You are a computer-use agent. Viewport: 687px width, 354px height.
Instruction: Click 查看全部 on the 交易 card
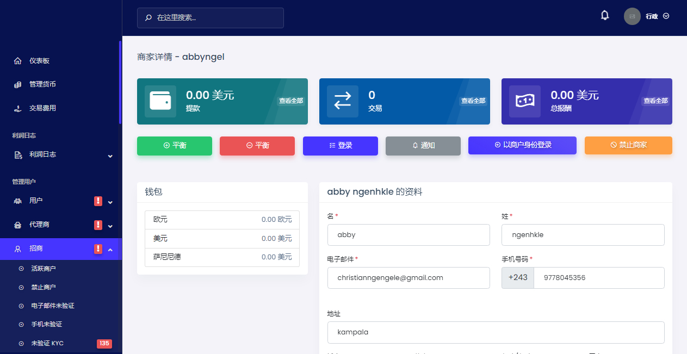[x=473, y=101]
